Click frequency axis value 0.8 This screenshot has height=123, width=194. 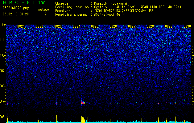click(3, 86)
